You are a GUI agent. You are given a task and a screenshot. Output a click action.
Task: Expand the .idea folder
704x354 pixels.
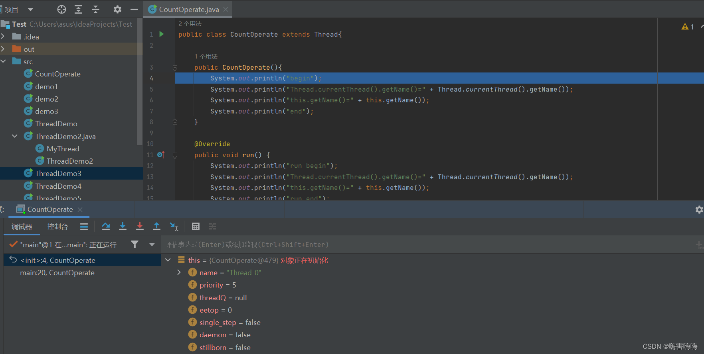coord(3,37)
